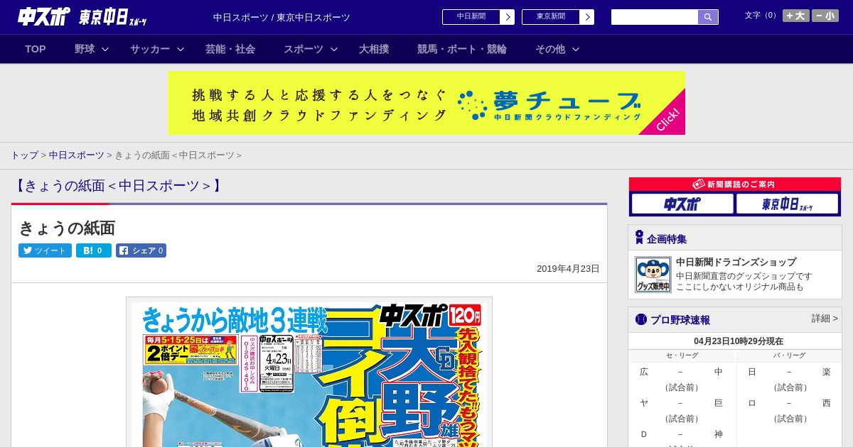Open 芸能・社会 menu item
The image size is (853, 447).
(230, 49)
